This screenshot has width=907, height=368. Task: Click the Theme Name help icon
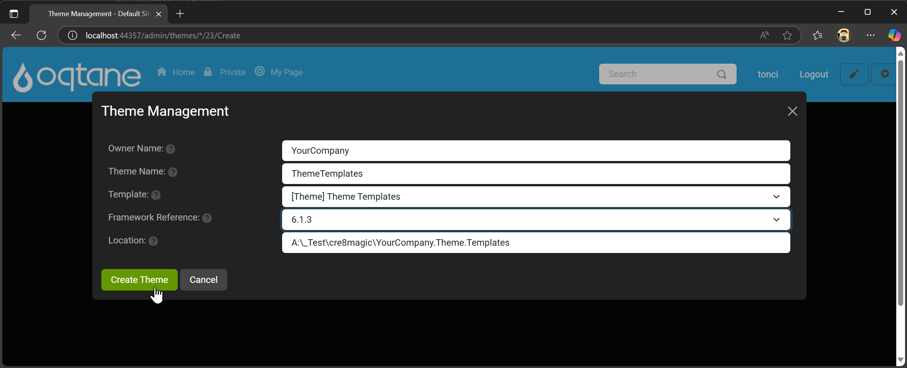click(x=173, y=172)
